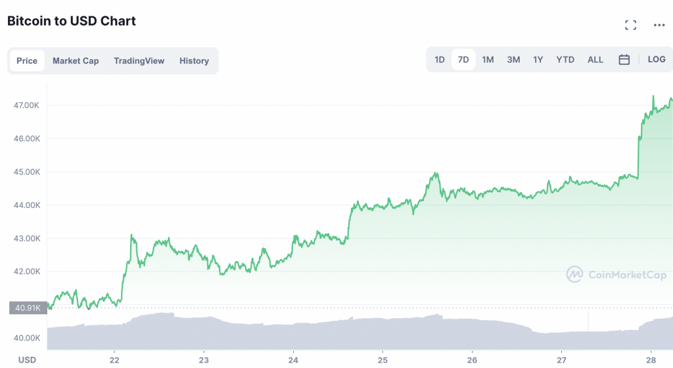This screenshot has width=673, height=368.
Task: Show the 1Y time range
Action: [x=538, y=60]
